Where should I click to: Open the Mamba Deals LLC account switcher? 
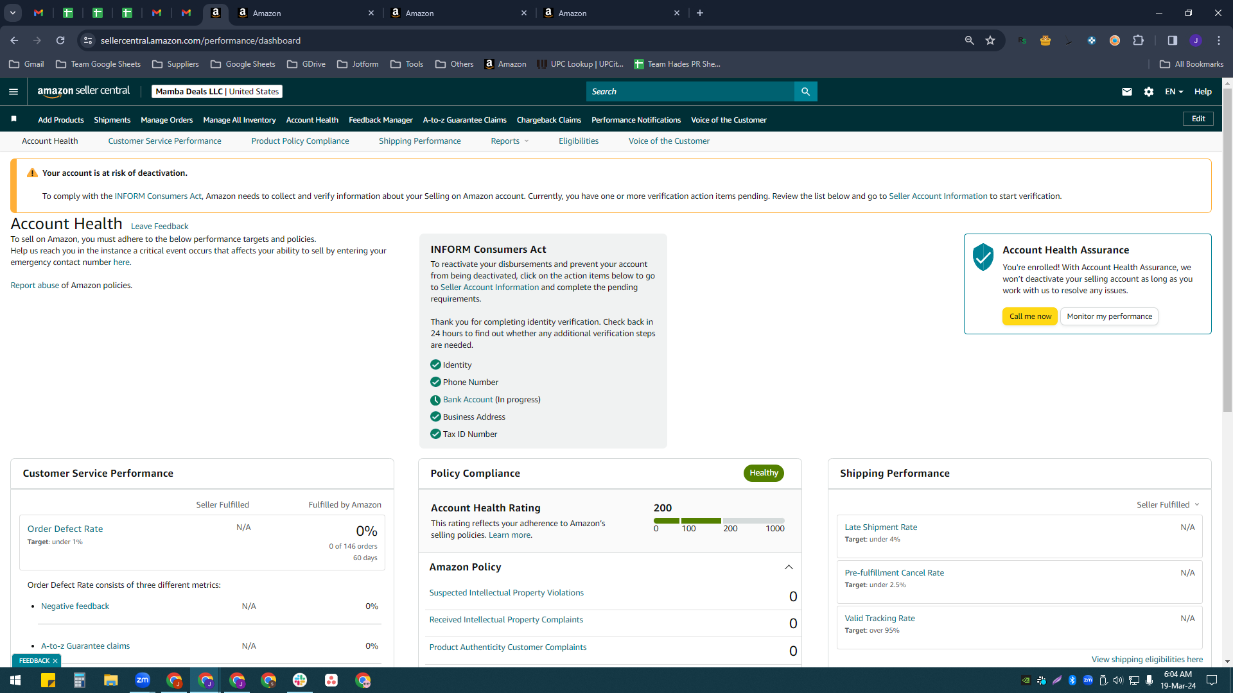click(217, 92)
